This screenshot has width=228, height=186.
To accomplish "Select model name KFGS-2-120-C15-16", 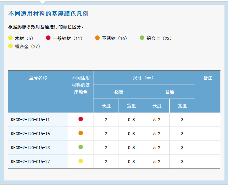I will pos(30,134).
